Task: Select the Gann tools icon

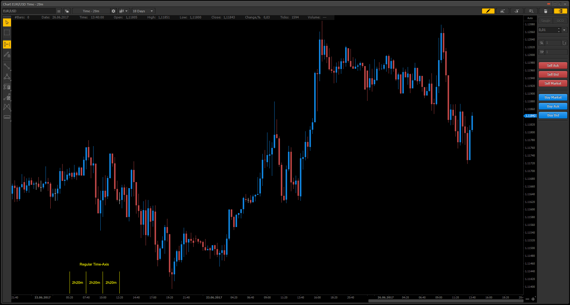Action: (7, 97)
